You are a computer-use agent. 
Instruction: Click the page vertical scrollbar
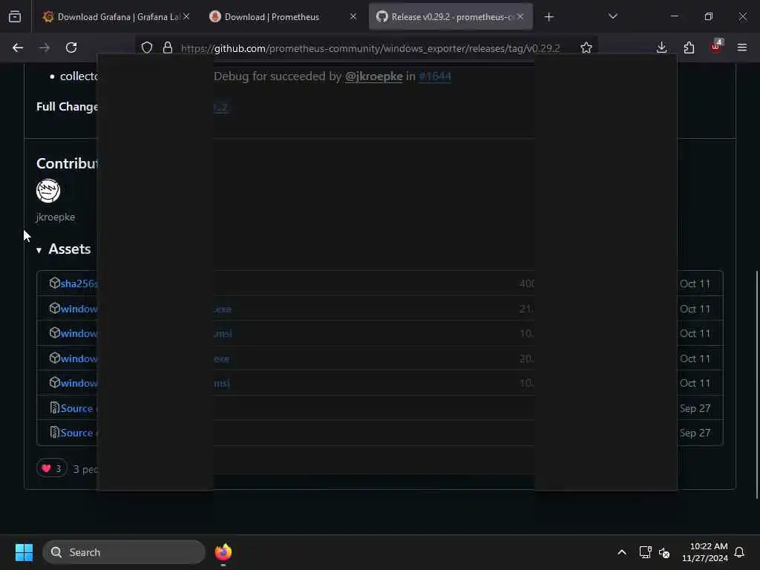pyautogui.click(x=756, y=385)
